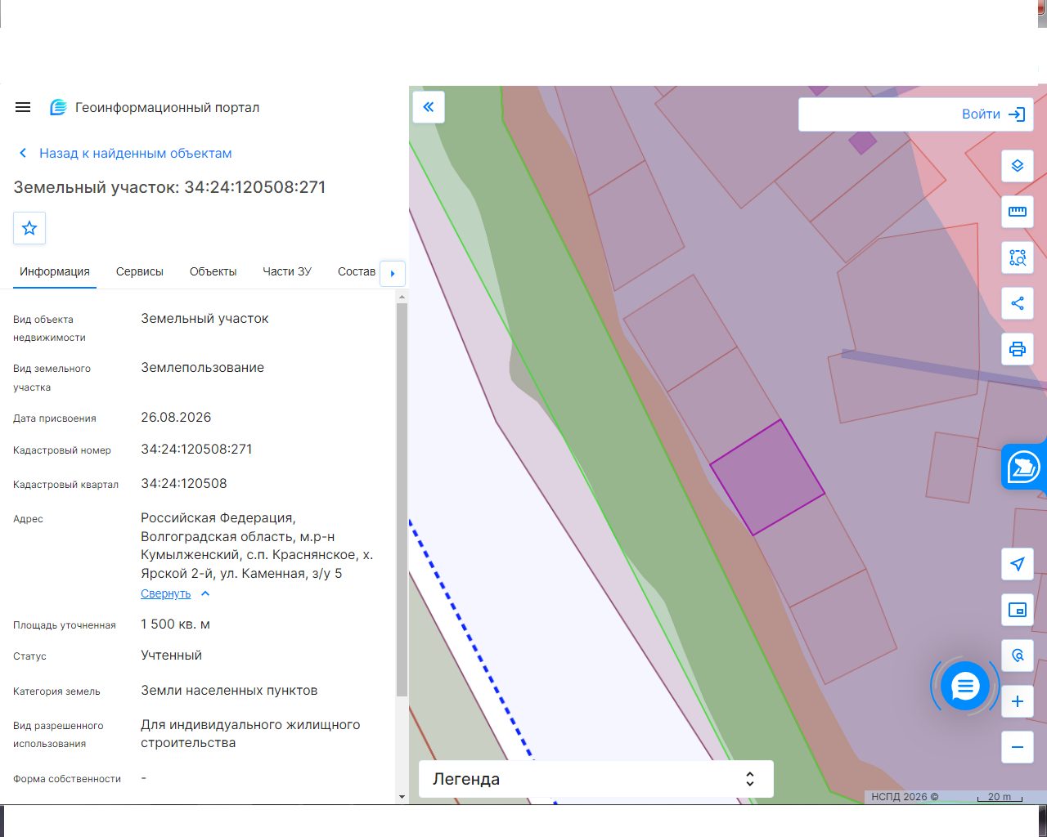Select the ruler measurement tool
1047x837 pixels.
pos(1018,212)
